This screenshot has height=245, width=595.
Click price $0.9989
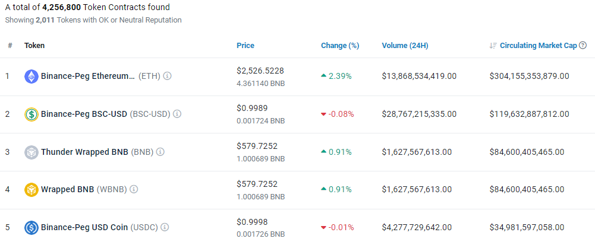[252, 109]
